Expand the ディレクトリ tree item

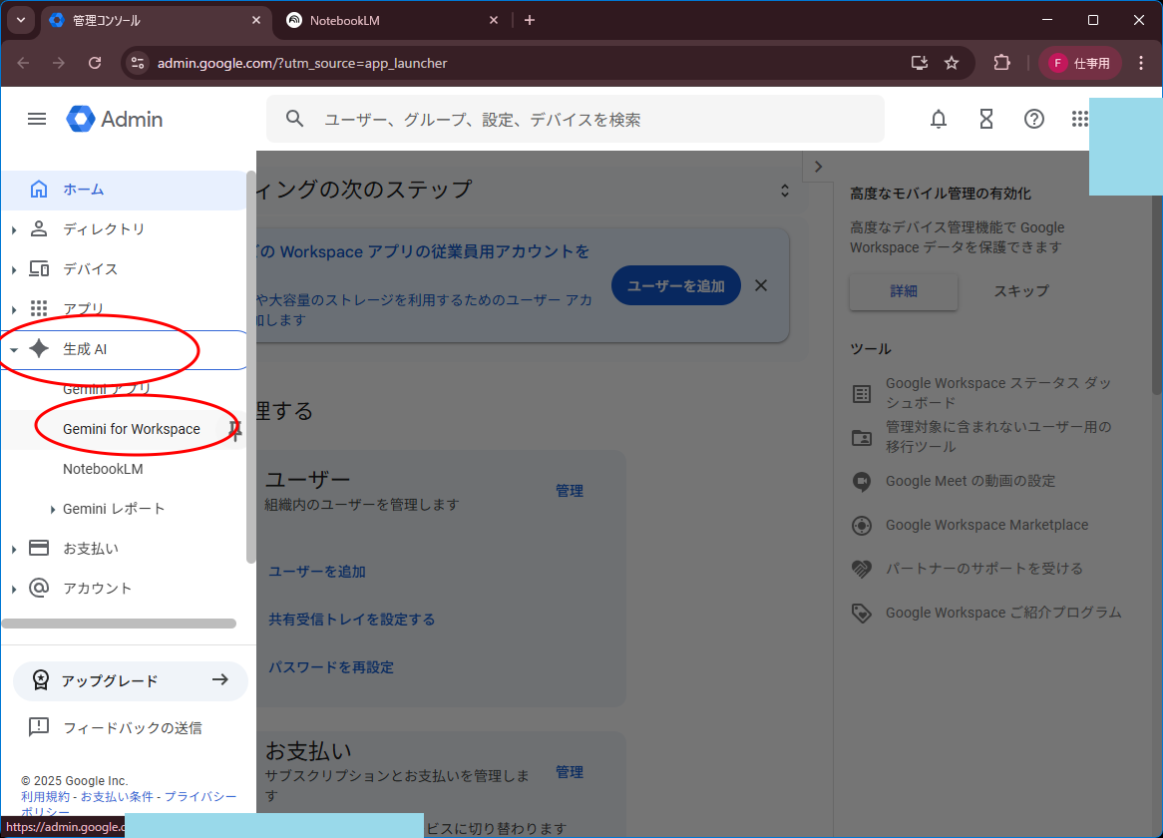[14, 229]
